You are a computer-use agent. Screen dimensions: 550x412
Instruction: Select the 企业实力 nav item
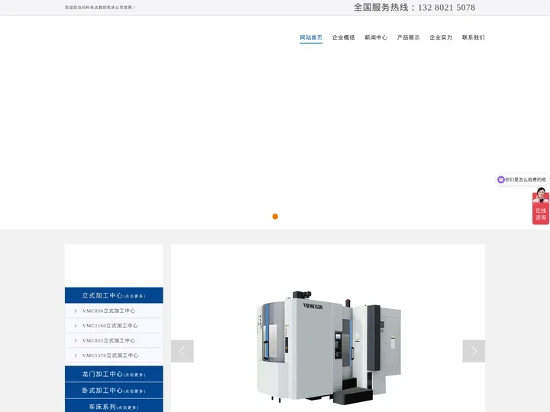click(441, 37)
